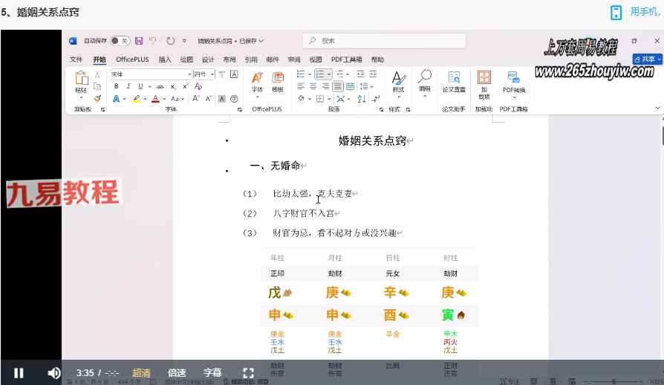Open the font size dropdown 四号

coord(204,74)
